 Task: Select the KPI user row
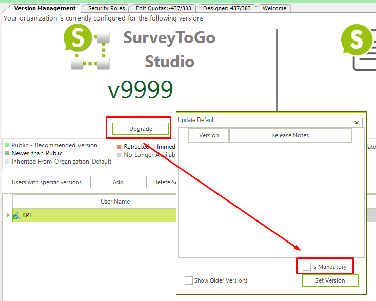(x=94, y=215)
